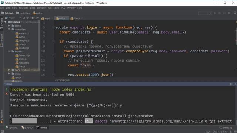Open the Navigate menu
The image size is (237, 133).
pos(23,8)
